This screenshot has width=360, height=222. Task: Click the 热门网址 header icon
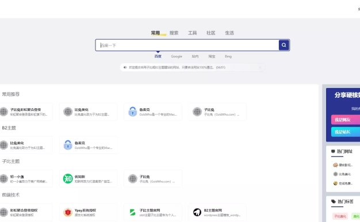coord(333,151)
